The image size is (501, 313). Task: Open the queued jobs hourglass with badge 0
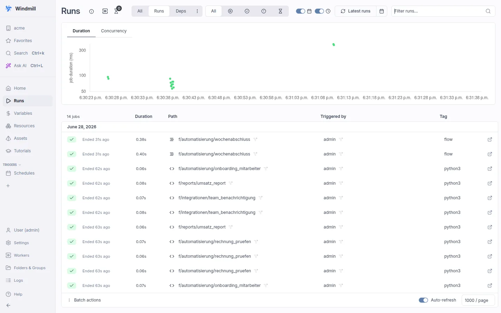tap(117, 11)
